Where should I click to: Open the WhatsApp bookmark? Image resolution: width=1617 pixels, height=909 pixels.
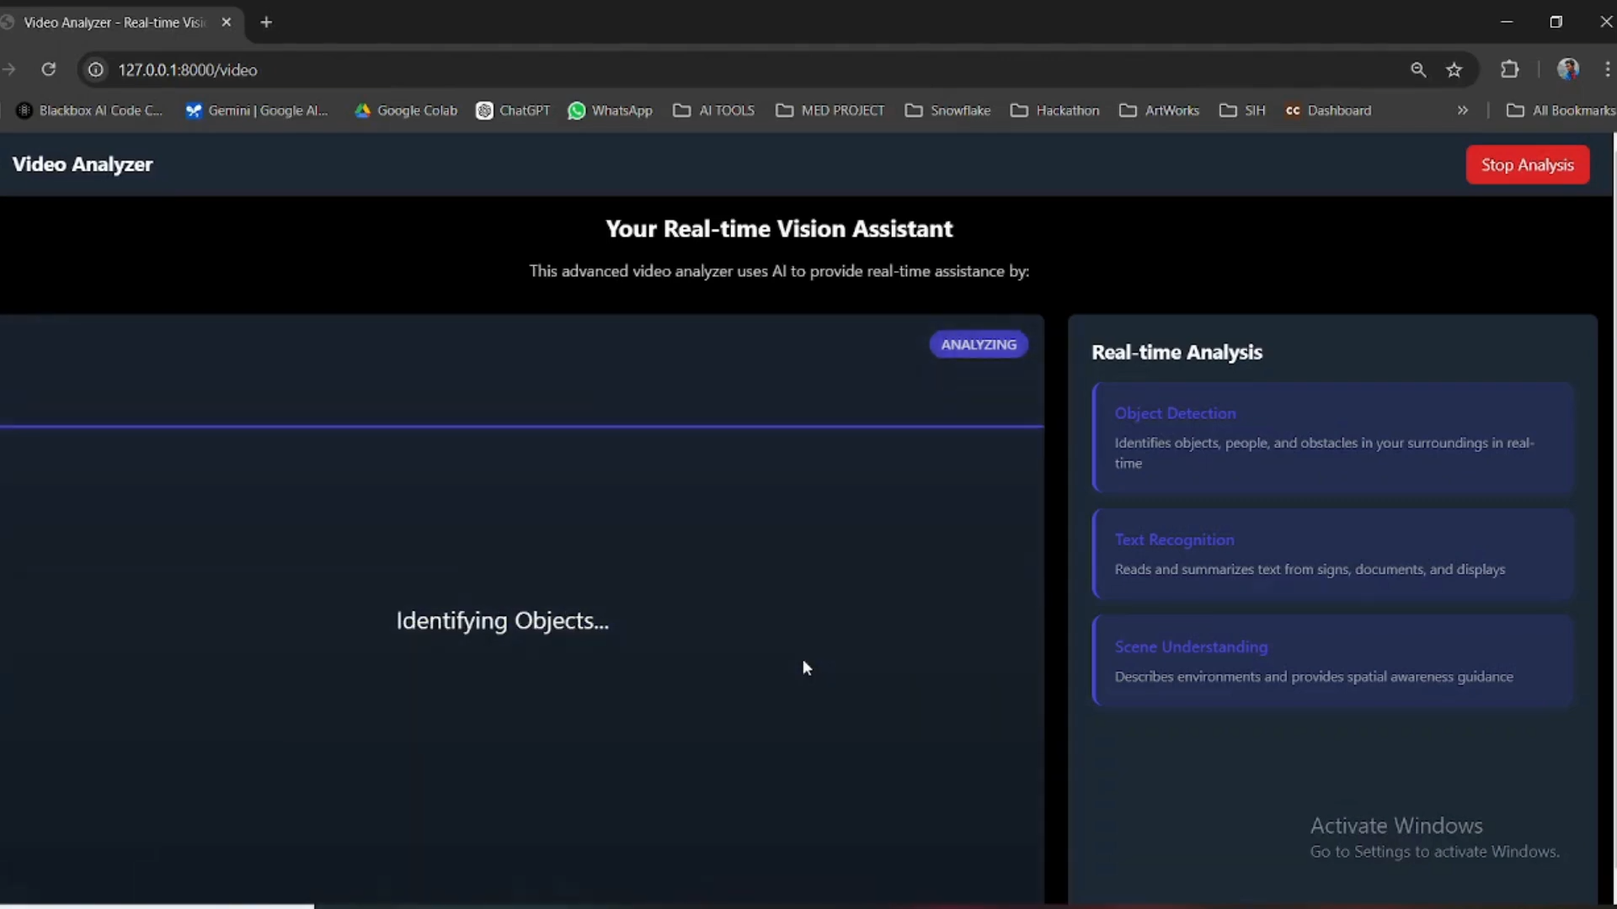611,110
